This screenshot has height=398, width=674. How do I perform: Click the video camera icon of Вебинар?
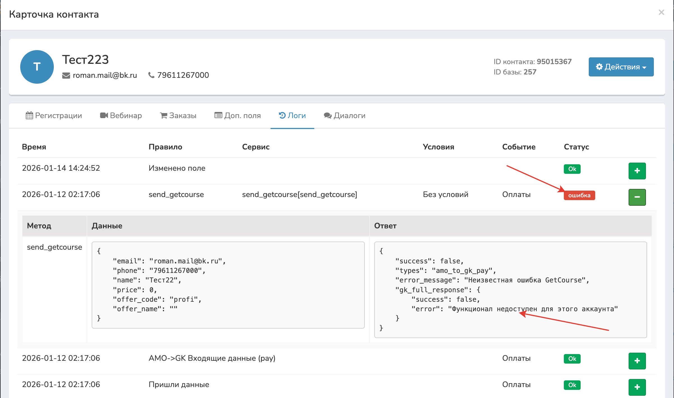point(104,115)
